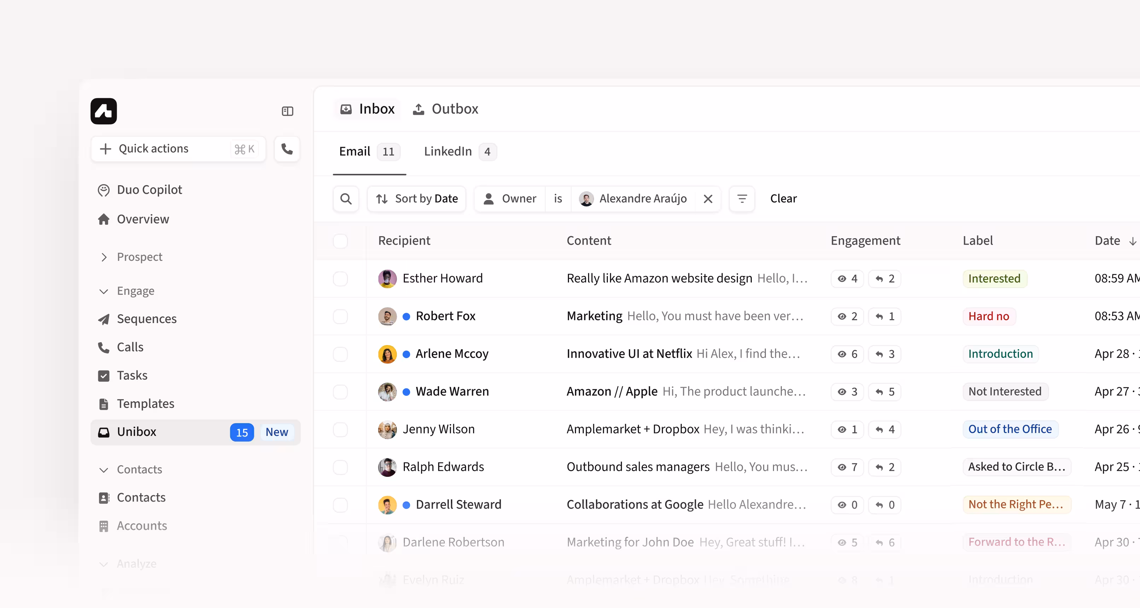Collapse the Analyze section
Image resolution: width=1140 pixels, height=608 pixels.
[x=127, y=564]
